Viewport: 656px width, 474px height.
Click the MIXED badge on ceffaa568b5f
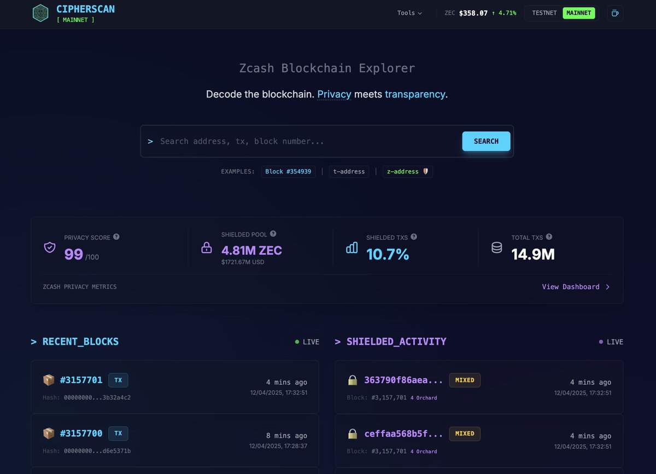coord(465,433)
